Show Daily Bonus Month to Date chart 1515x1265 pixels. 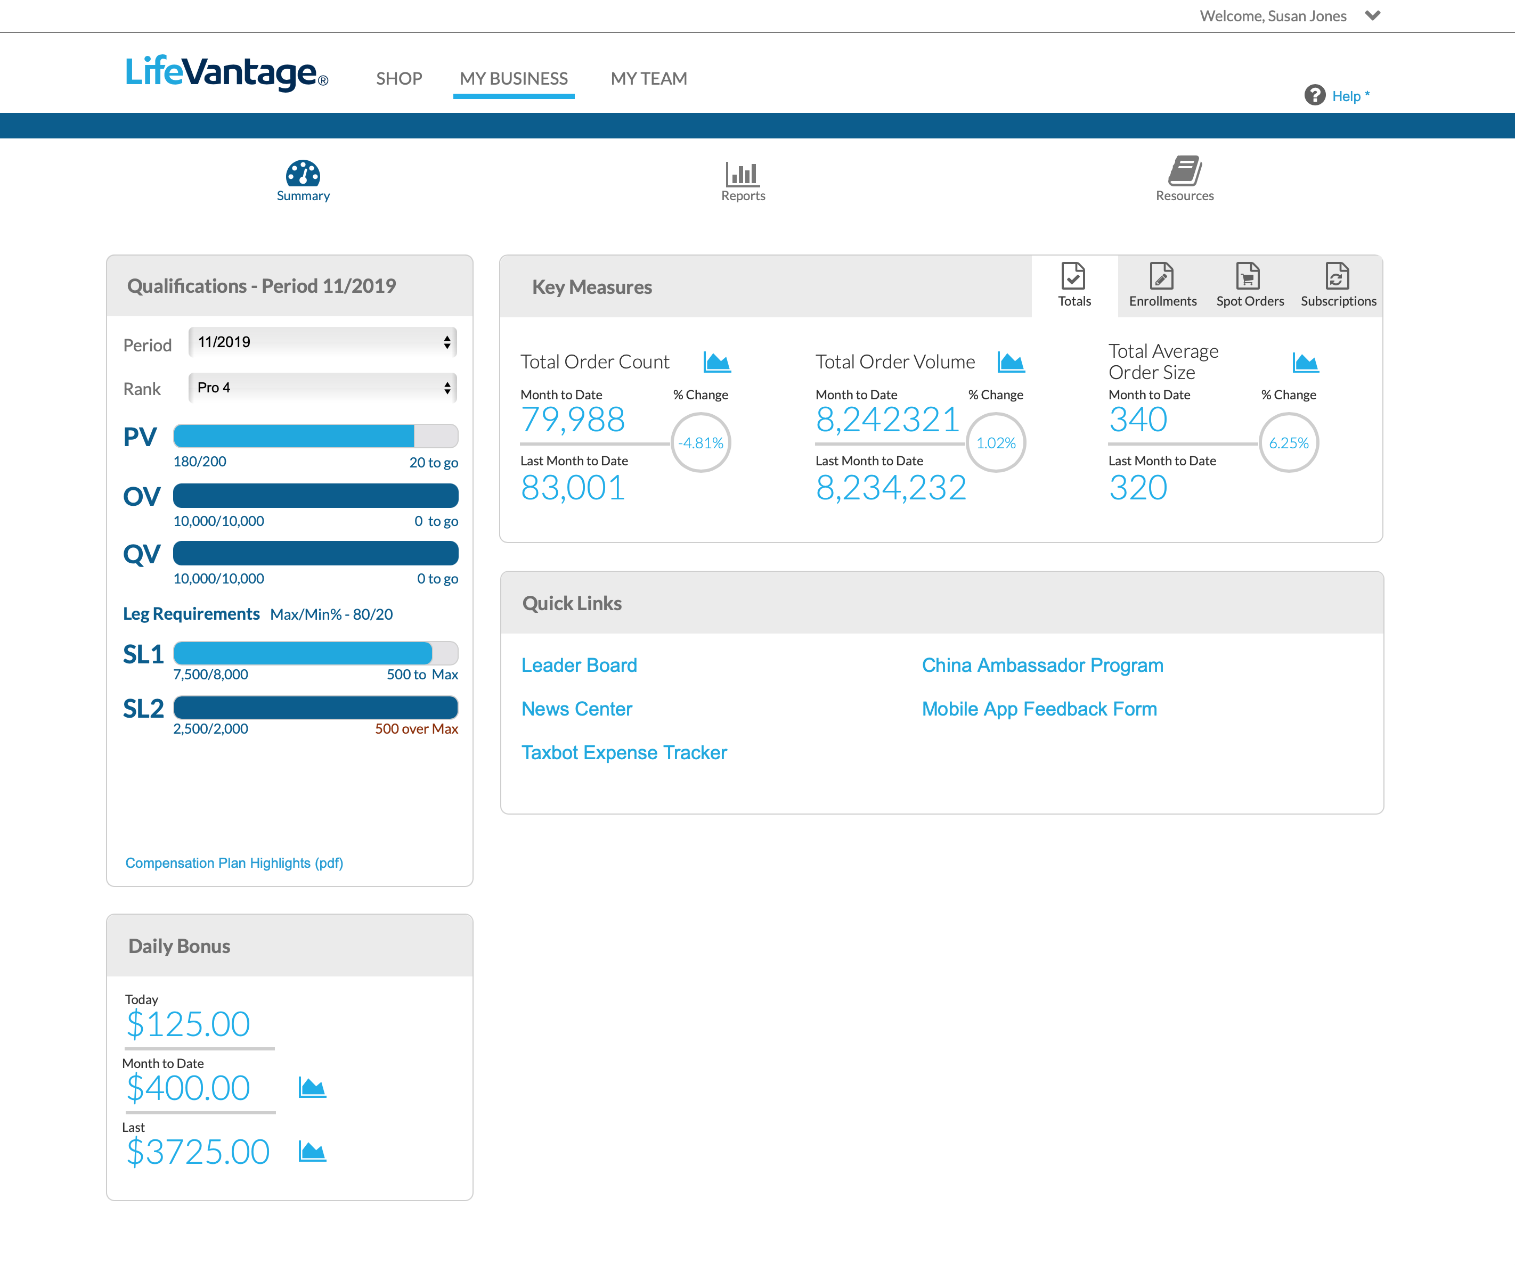tap(312, 1087)
